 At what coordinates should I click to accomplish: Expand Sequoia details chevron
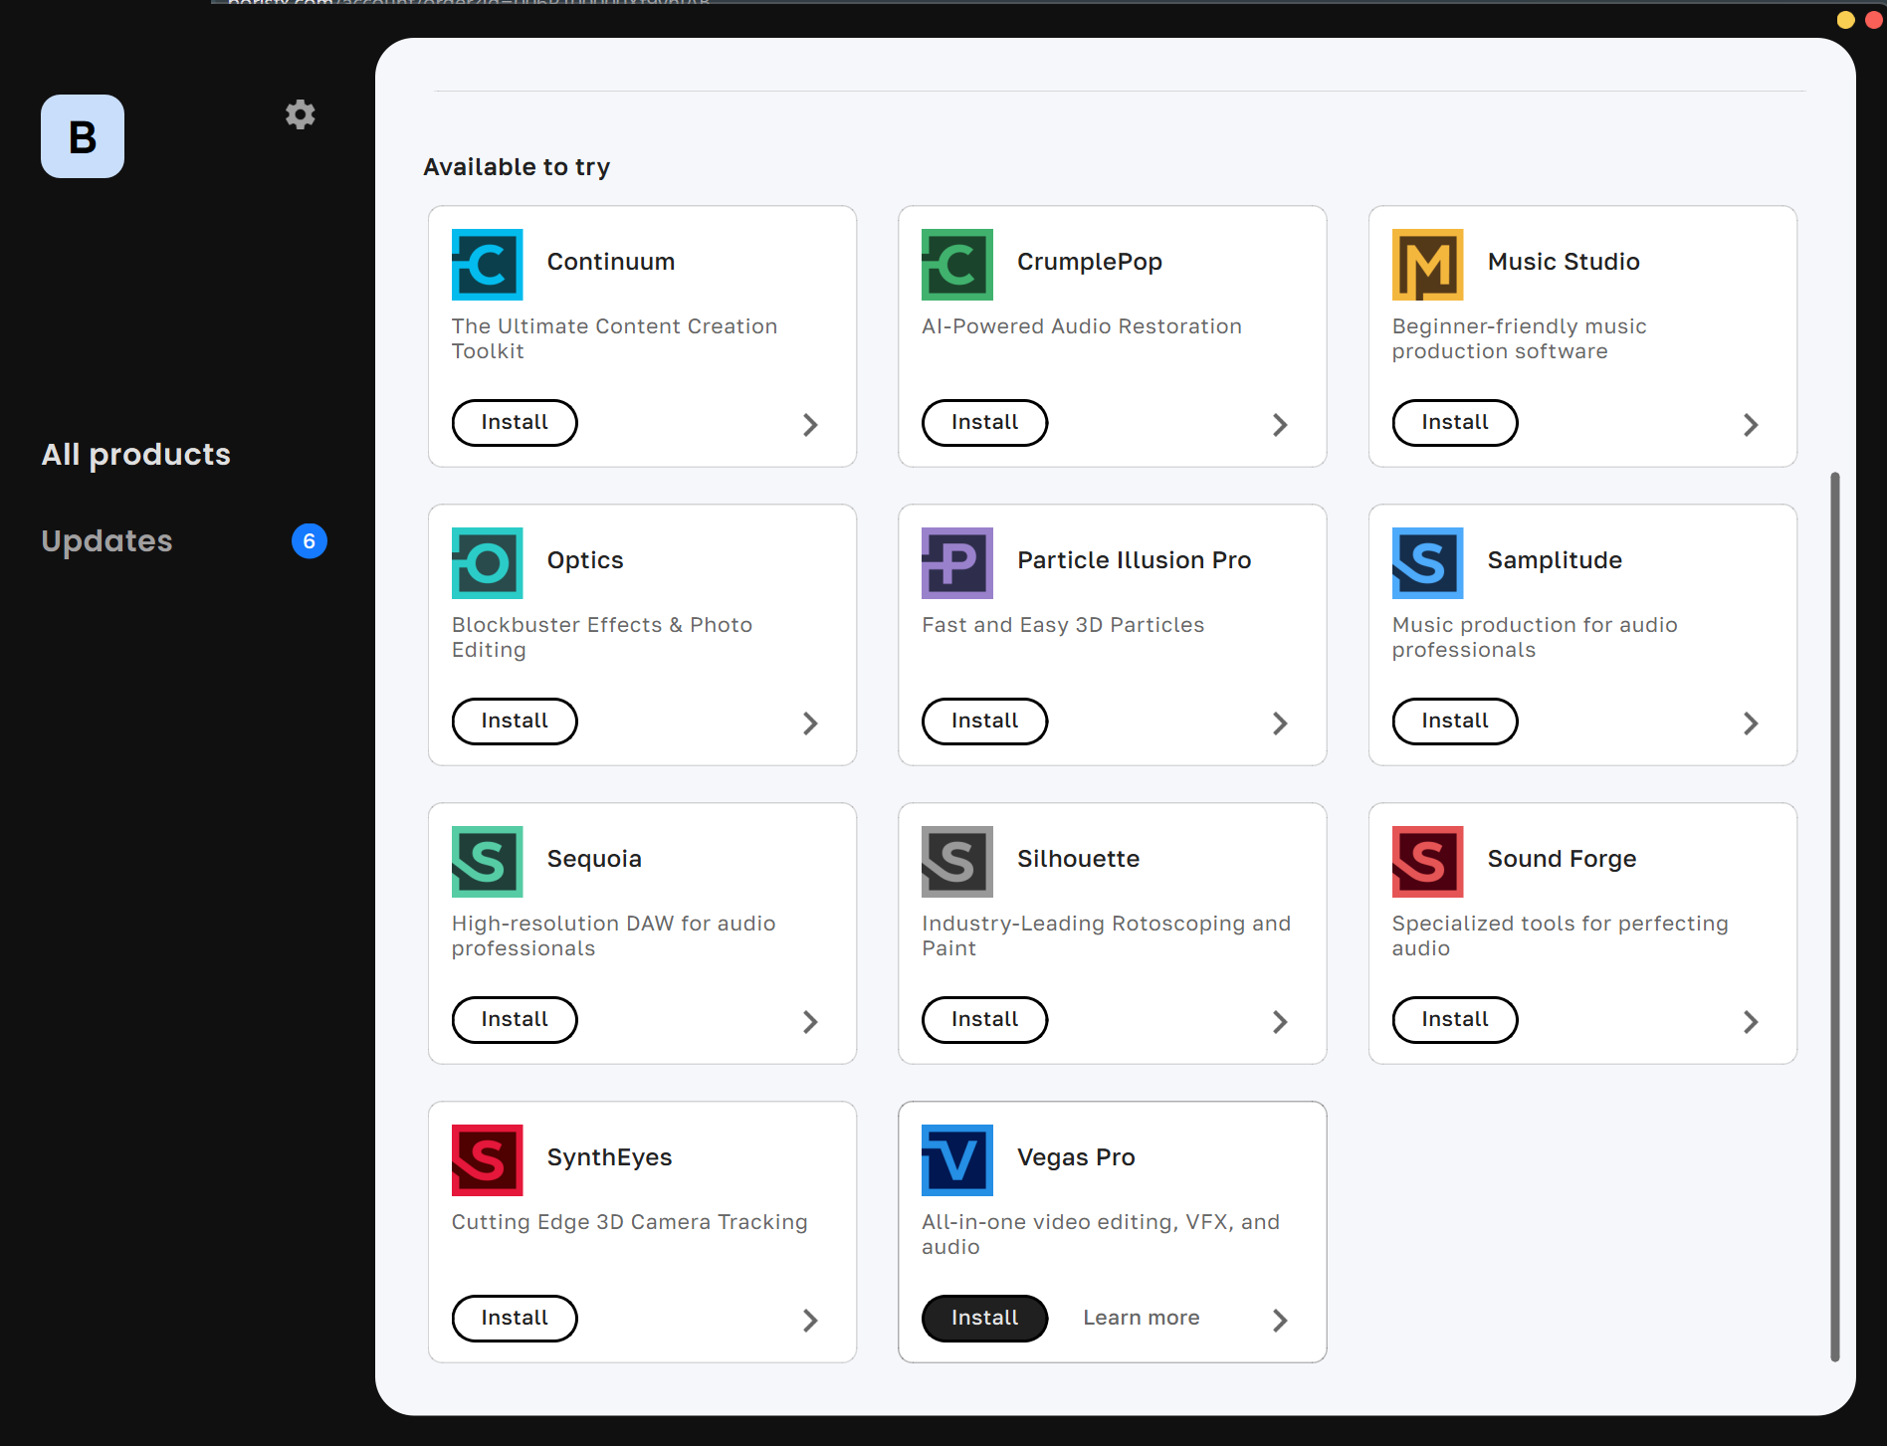coord(810,1022)
